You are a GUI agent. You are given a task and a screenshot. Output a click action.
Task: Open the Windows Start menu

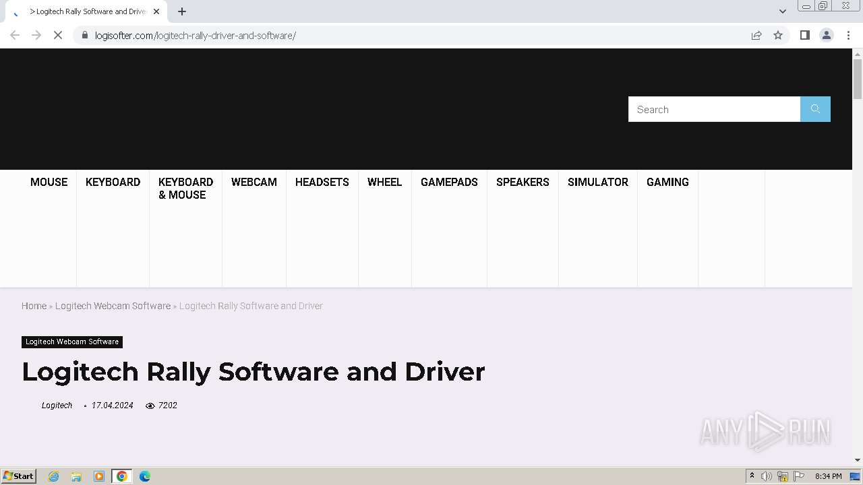(x=19, y=476)
